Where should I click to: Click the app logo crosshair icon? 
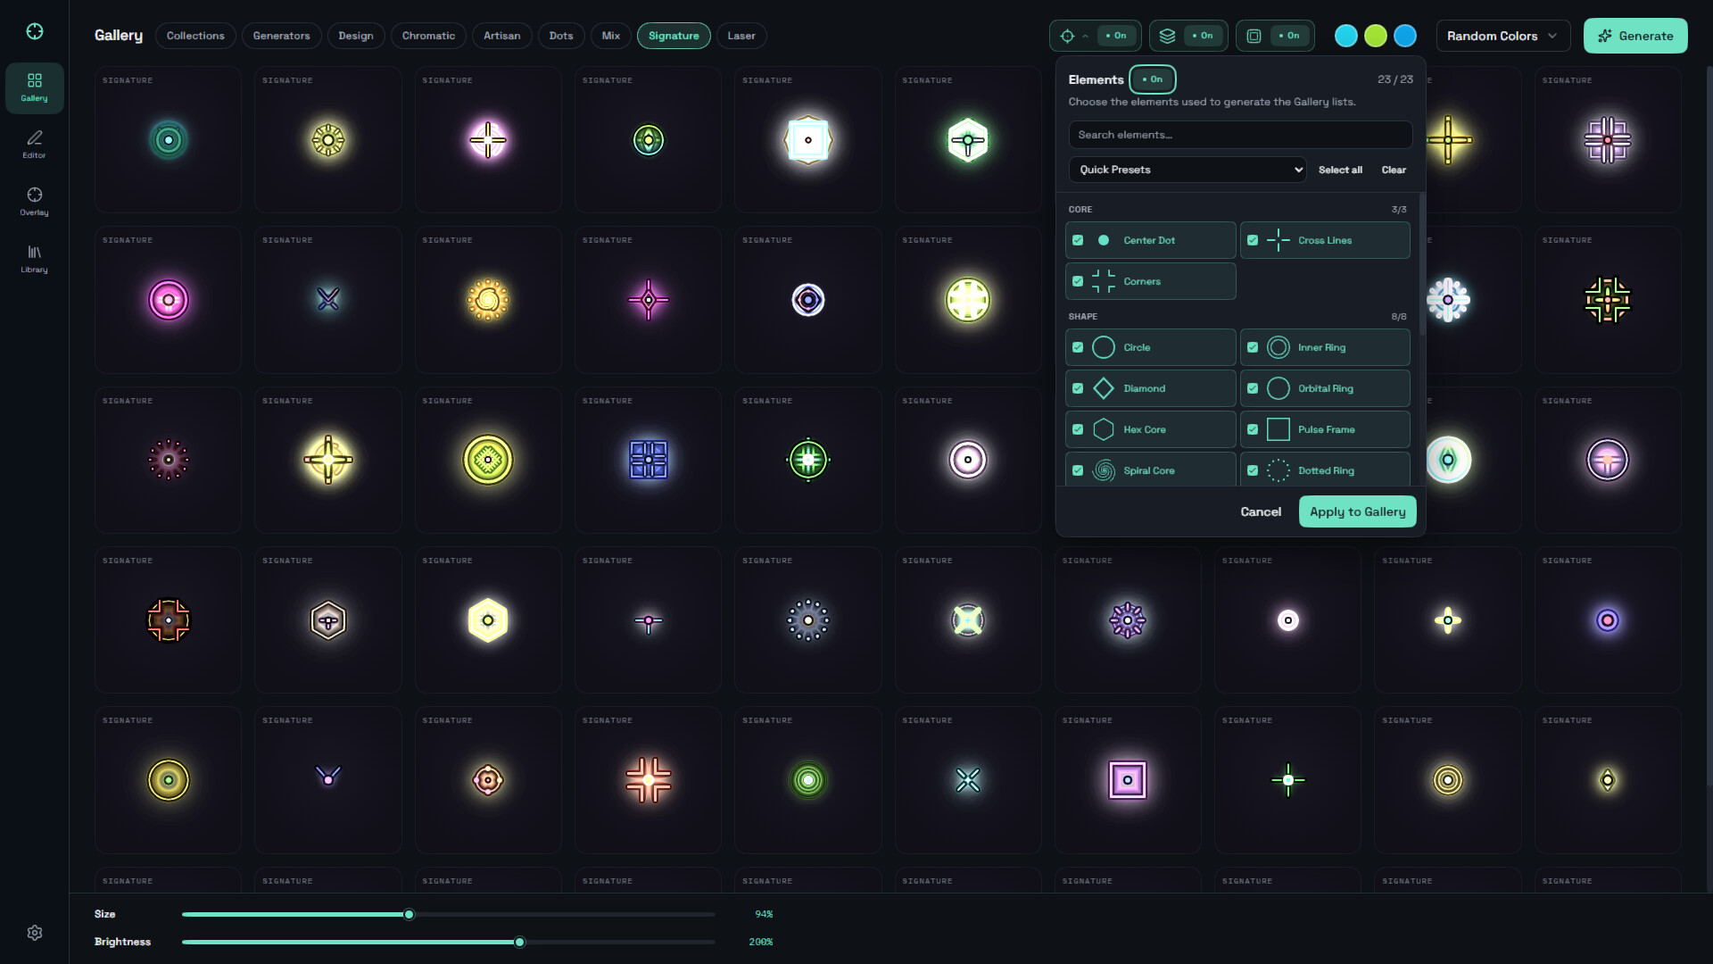35,31
